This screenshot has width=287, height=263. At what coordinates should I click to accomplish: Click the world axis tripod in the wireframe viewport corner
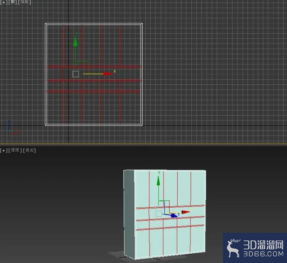point(13,128)
